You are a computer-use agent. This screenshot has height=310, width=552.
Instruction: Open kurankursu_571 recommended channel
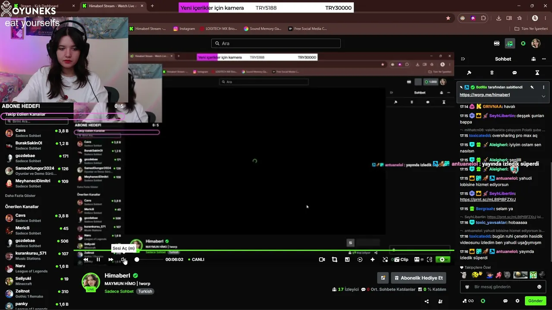point(37,256)
